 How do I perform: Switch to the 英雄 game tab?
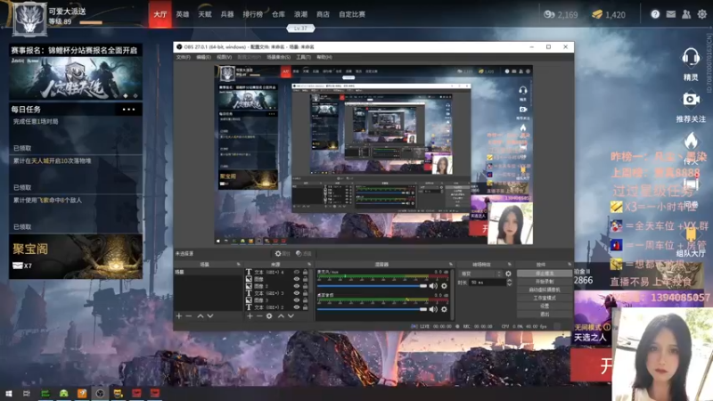[x=183, y=14]
